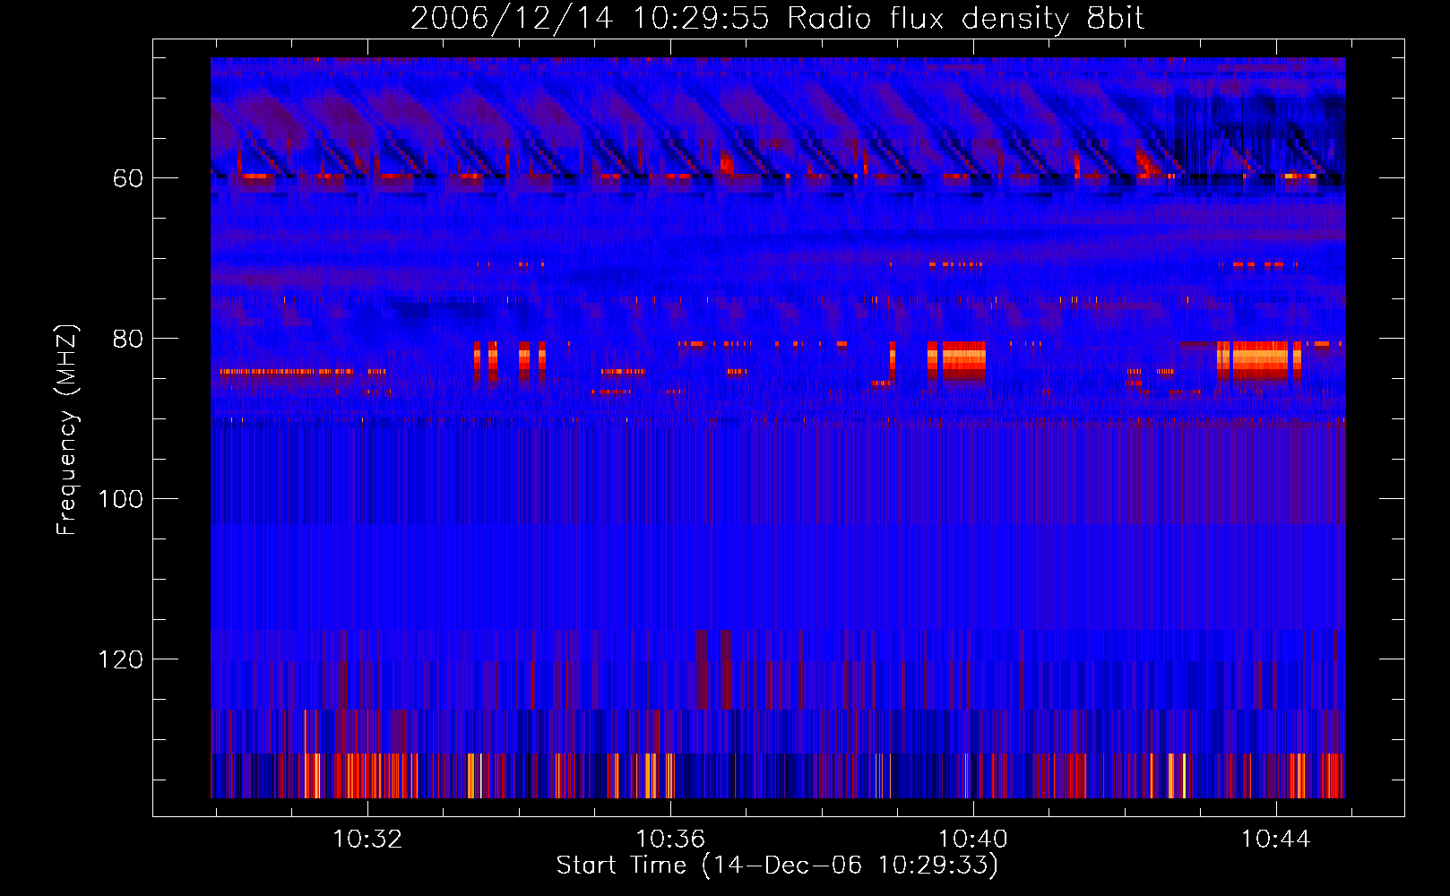Click the '120' frequency tick label
The height and width of the screenshot is (896, 1450).
121,659
